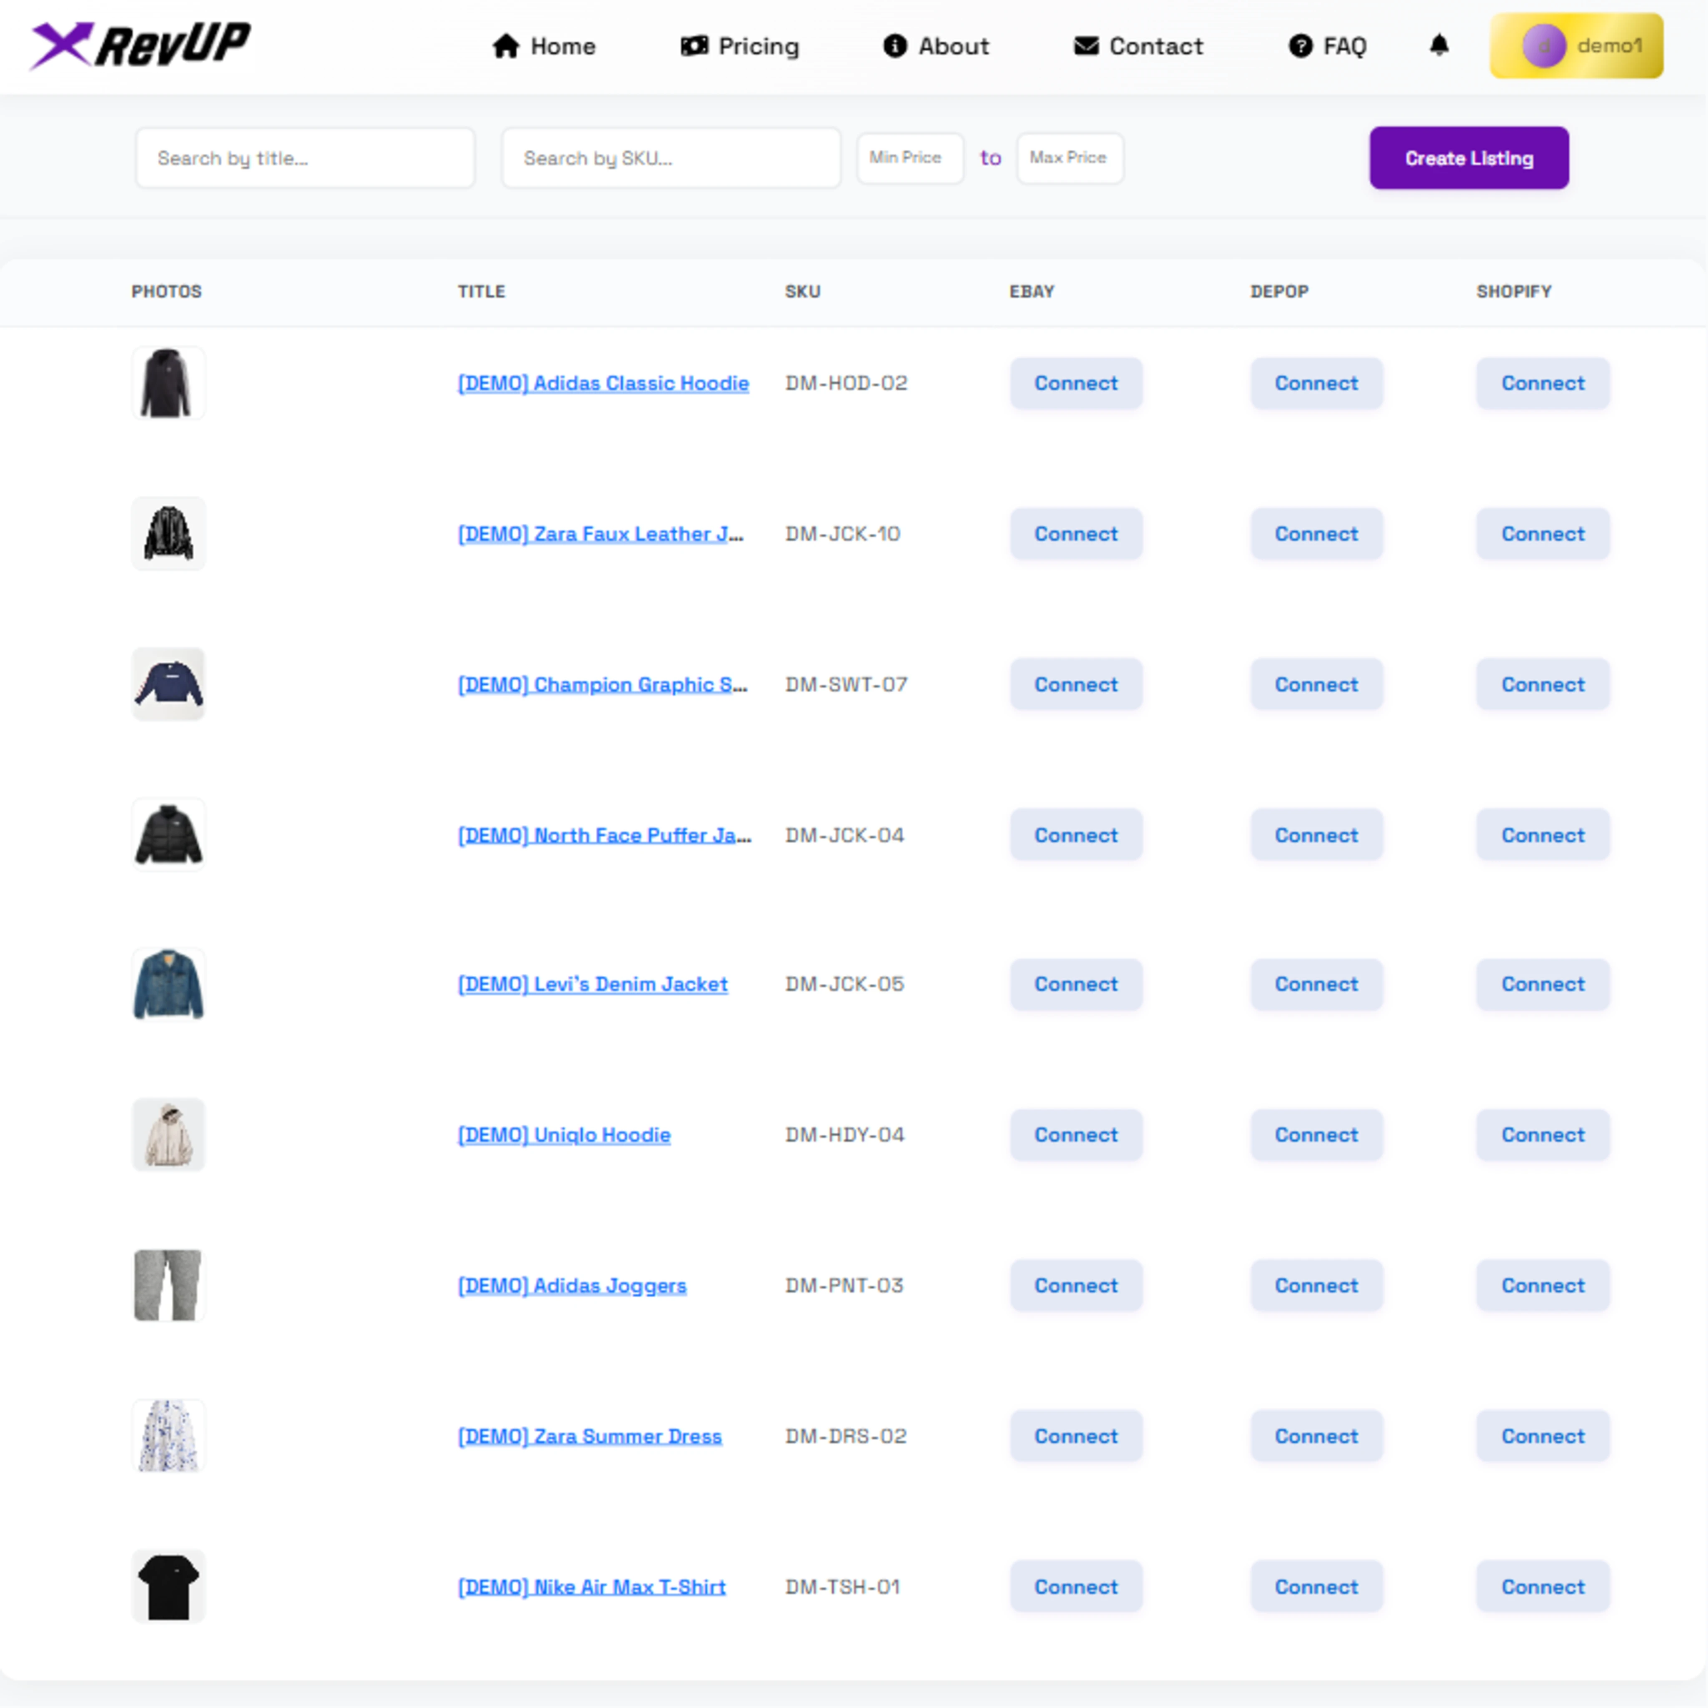
Task: Click the Max Price input
Action: click(x=1070, y=158)
